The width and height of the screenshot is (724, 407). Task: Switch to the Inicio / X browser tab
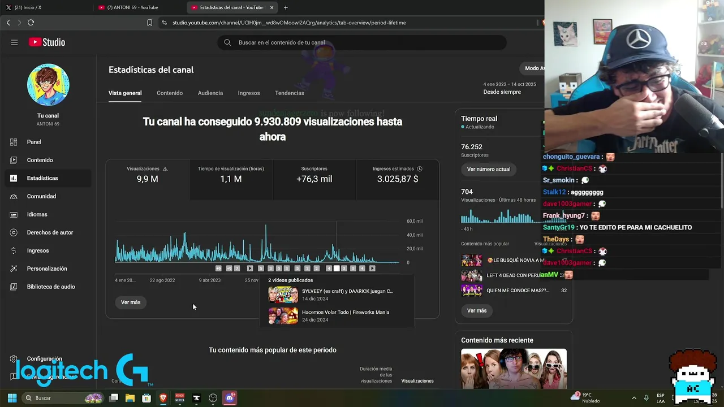(46, 7)
